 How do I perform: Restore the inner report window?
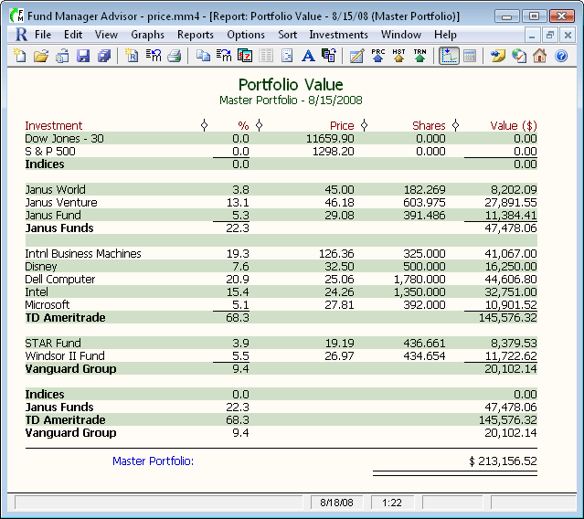click(550, 35)
